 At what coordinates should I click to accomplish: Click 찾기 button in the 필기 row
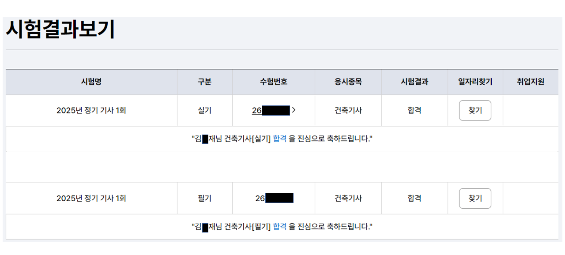(475, 199)
